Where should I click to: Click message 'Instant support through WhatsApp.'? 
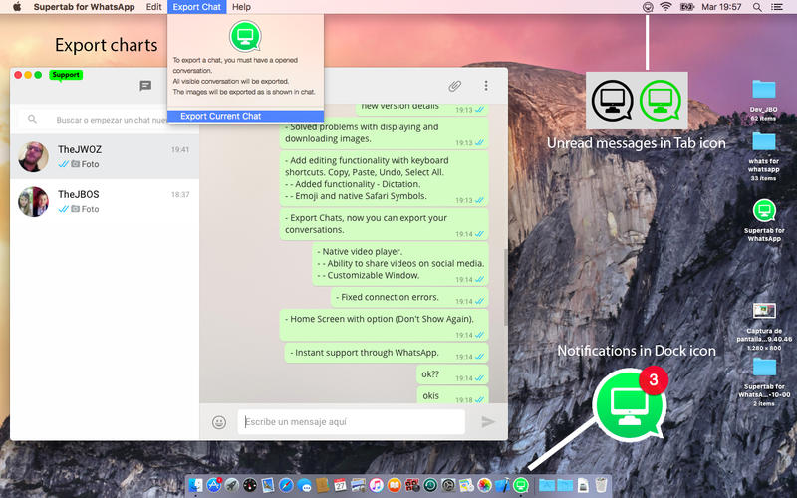[x=387, y=353]
